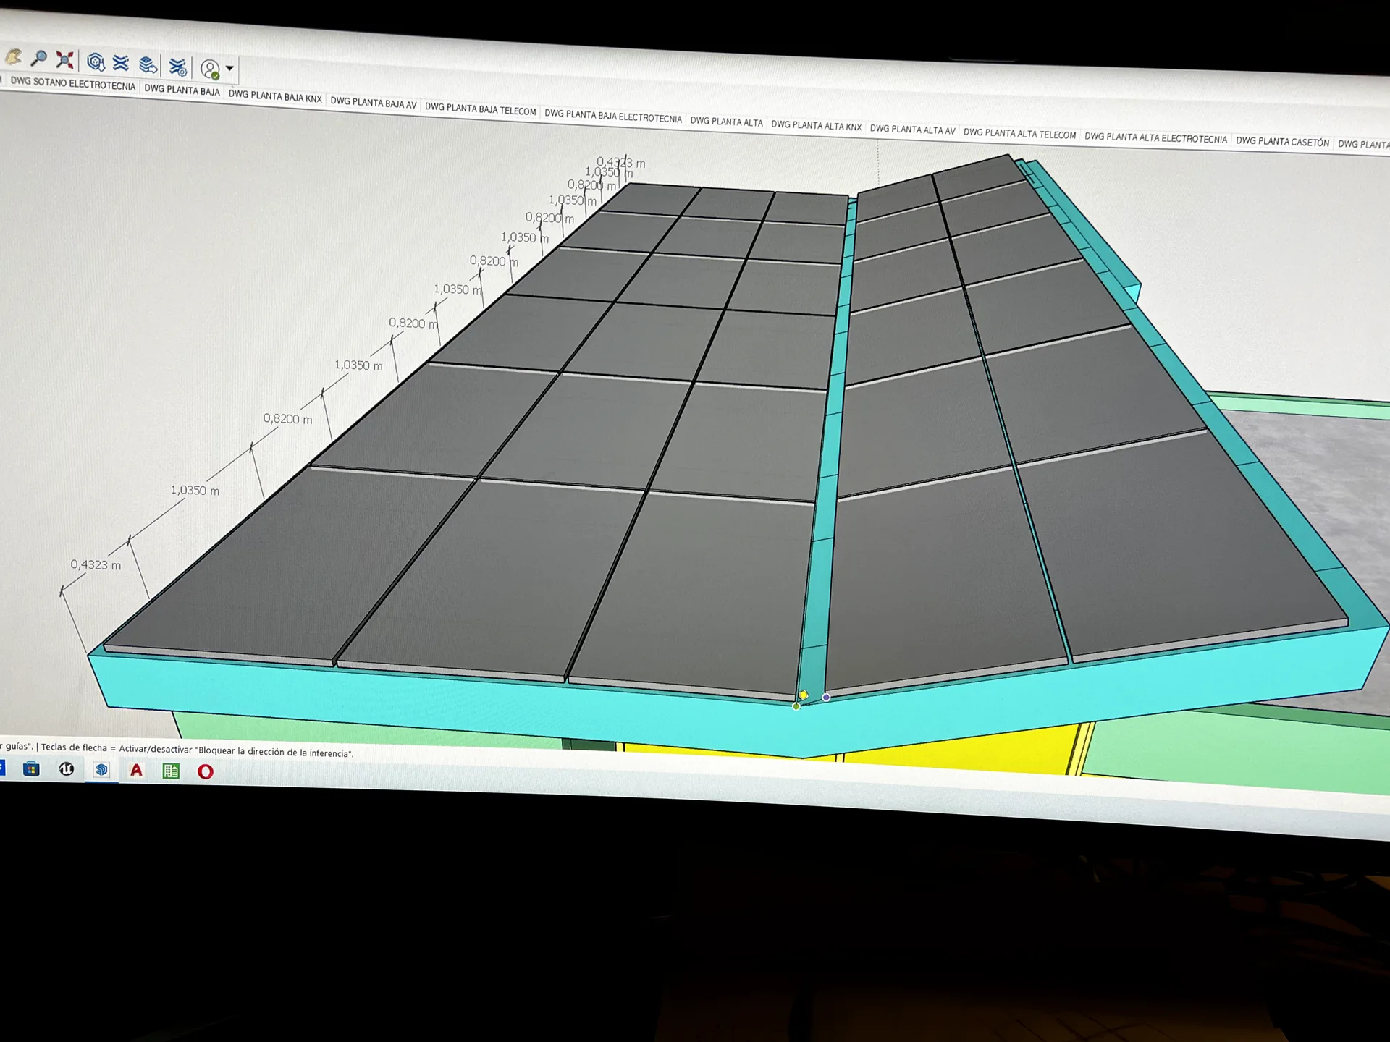Open DWG PLANTA BAJA KNX tab
This screenshot has width=1390, height=1042.
click(x=275, y=96)
